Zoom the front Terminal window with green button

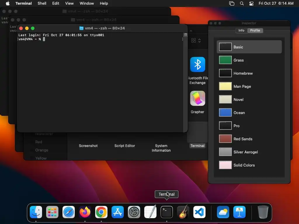coord(33,28)
